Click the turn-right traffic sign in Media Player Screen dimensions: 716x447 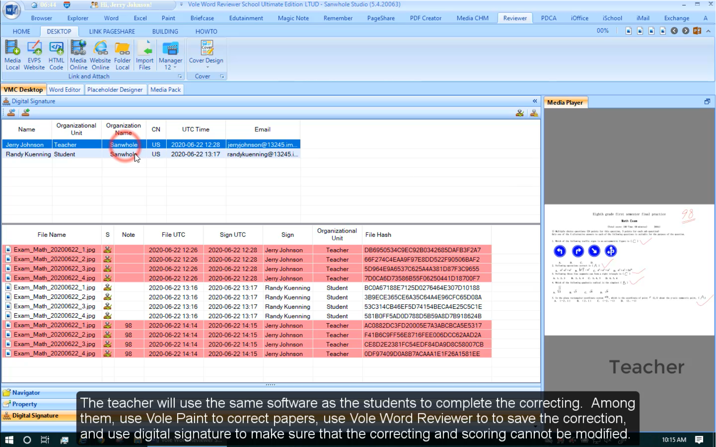(x=578, y=251)
